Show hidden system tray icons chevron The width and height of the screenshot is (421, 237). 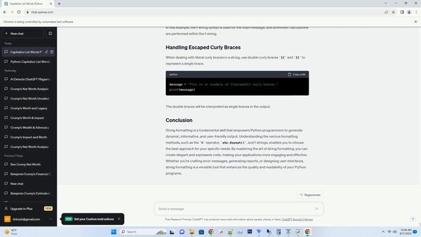tap(383, 232)
